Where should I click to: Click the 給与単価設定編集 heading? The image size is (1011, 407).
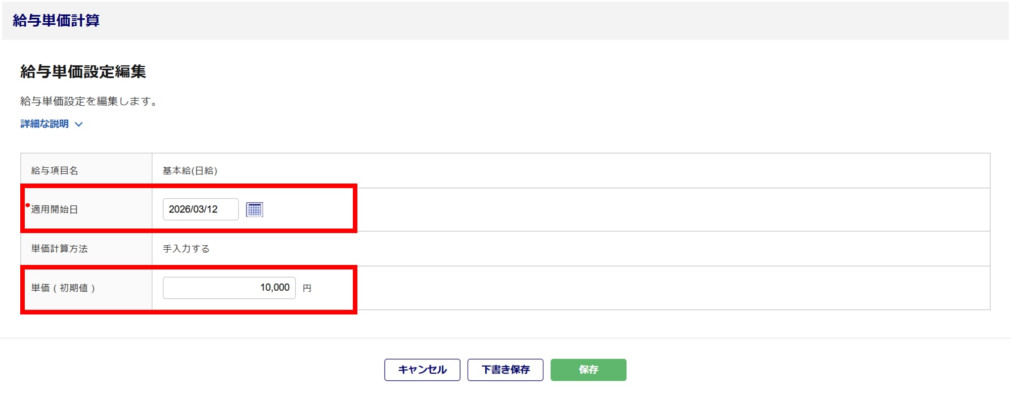[83, 72]
